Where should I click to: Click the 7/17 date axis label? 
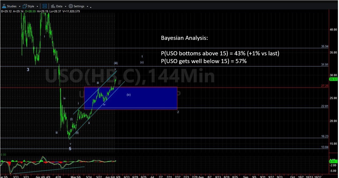pos(177,177)
